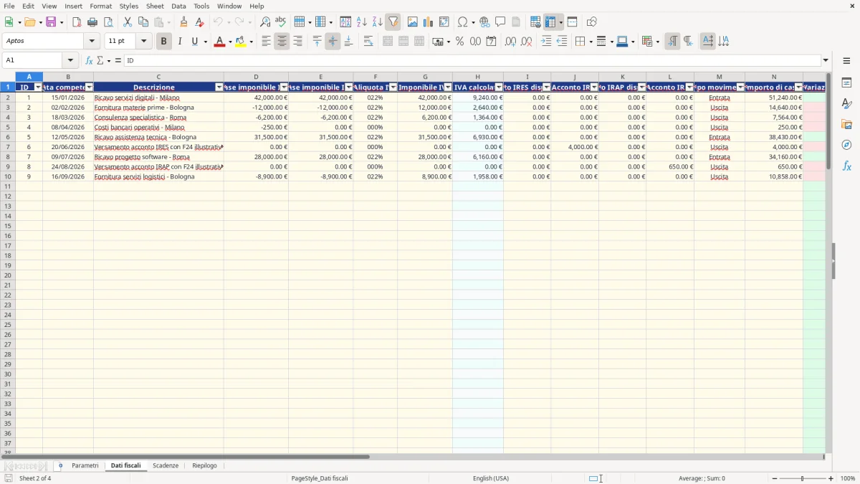This screenshot has height=484, width=860.
Task: Open ID column filter dropdown
Action: (x=39, y=87)
